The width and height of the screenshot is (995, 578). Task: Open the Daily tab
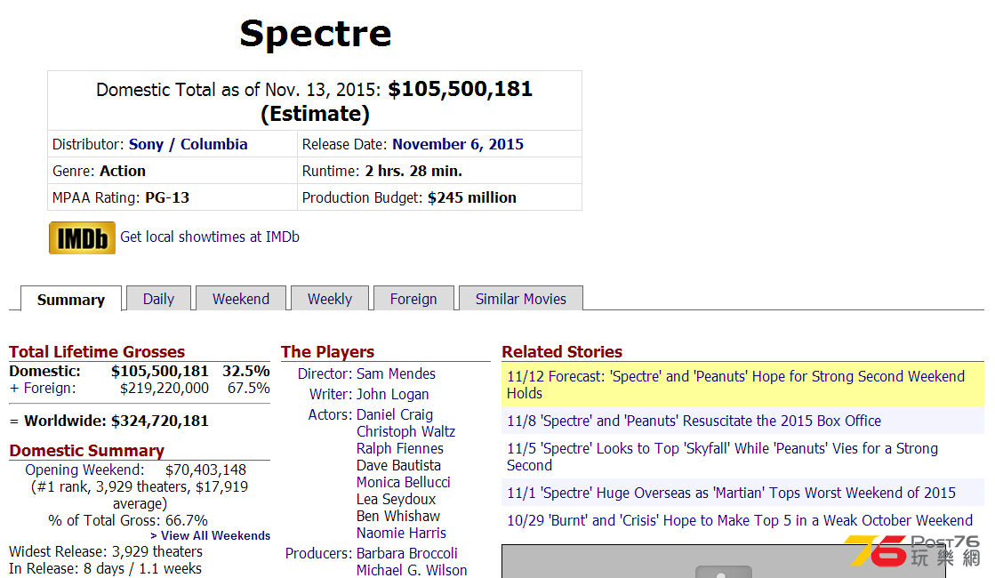[158, 298]
